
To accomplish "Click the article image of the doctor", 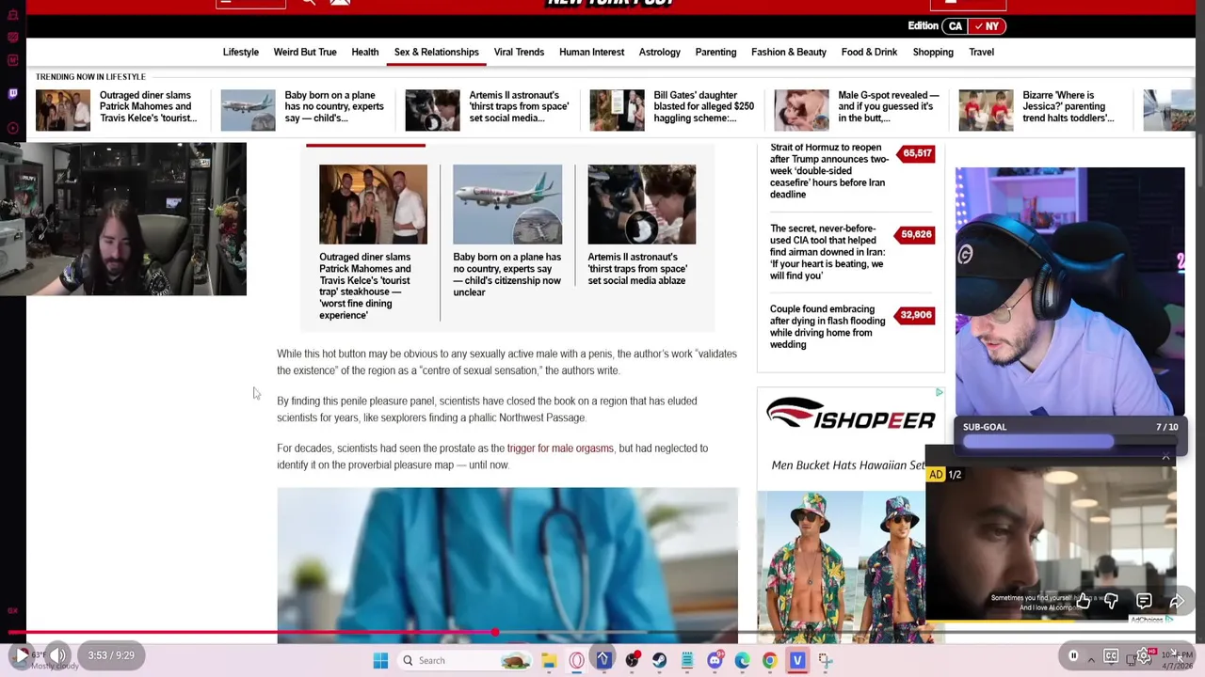I will point(507,565).
